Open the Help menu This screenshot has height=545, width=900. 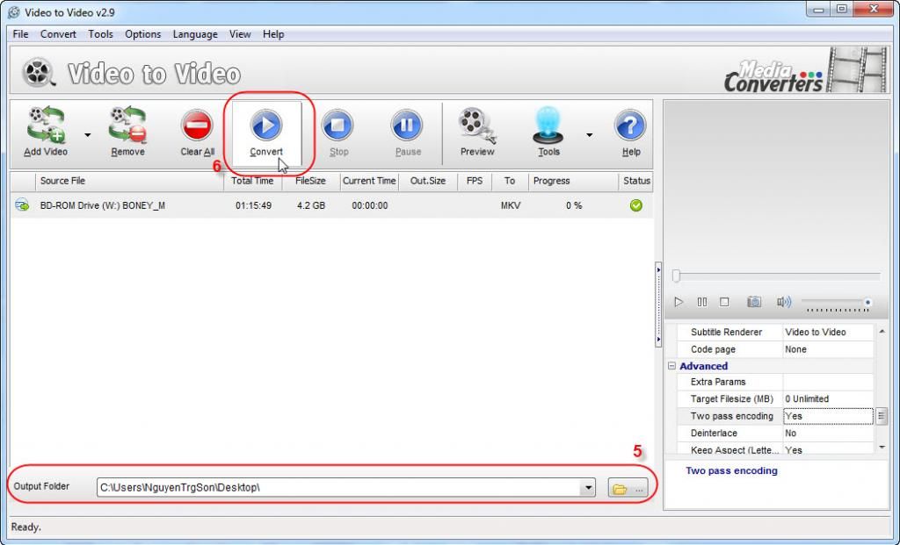coord(273,34)
